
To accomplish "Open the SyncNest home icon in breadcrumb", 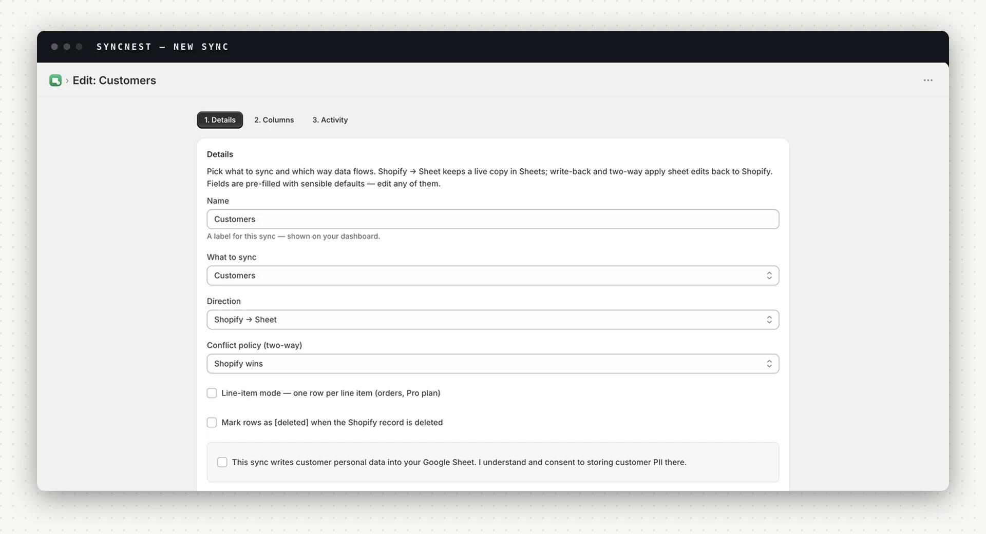I will point(55,81).
